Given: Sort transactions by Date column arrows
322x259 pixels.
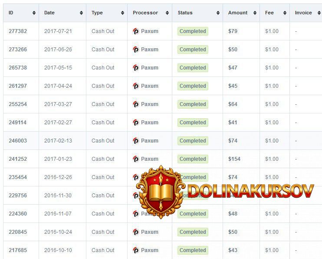Looking at the screenshot, I should 81,13.
